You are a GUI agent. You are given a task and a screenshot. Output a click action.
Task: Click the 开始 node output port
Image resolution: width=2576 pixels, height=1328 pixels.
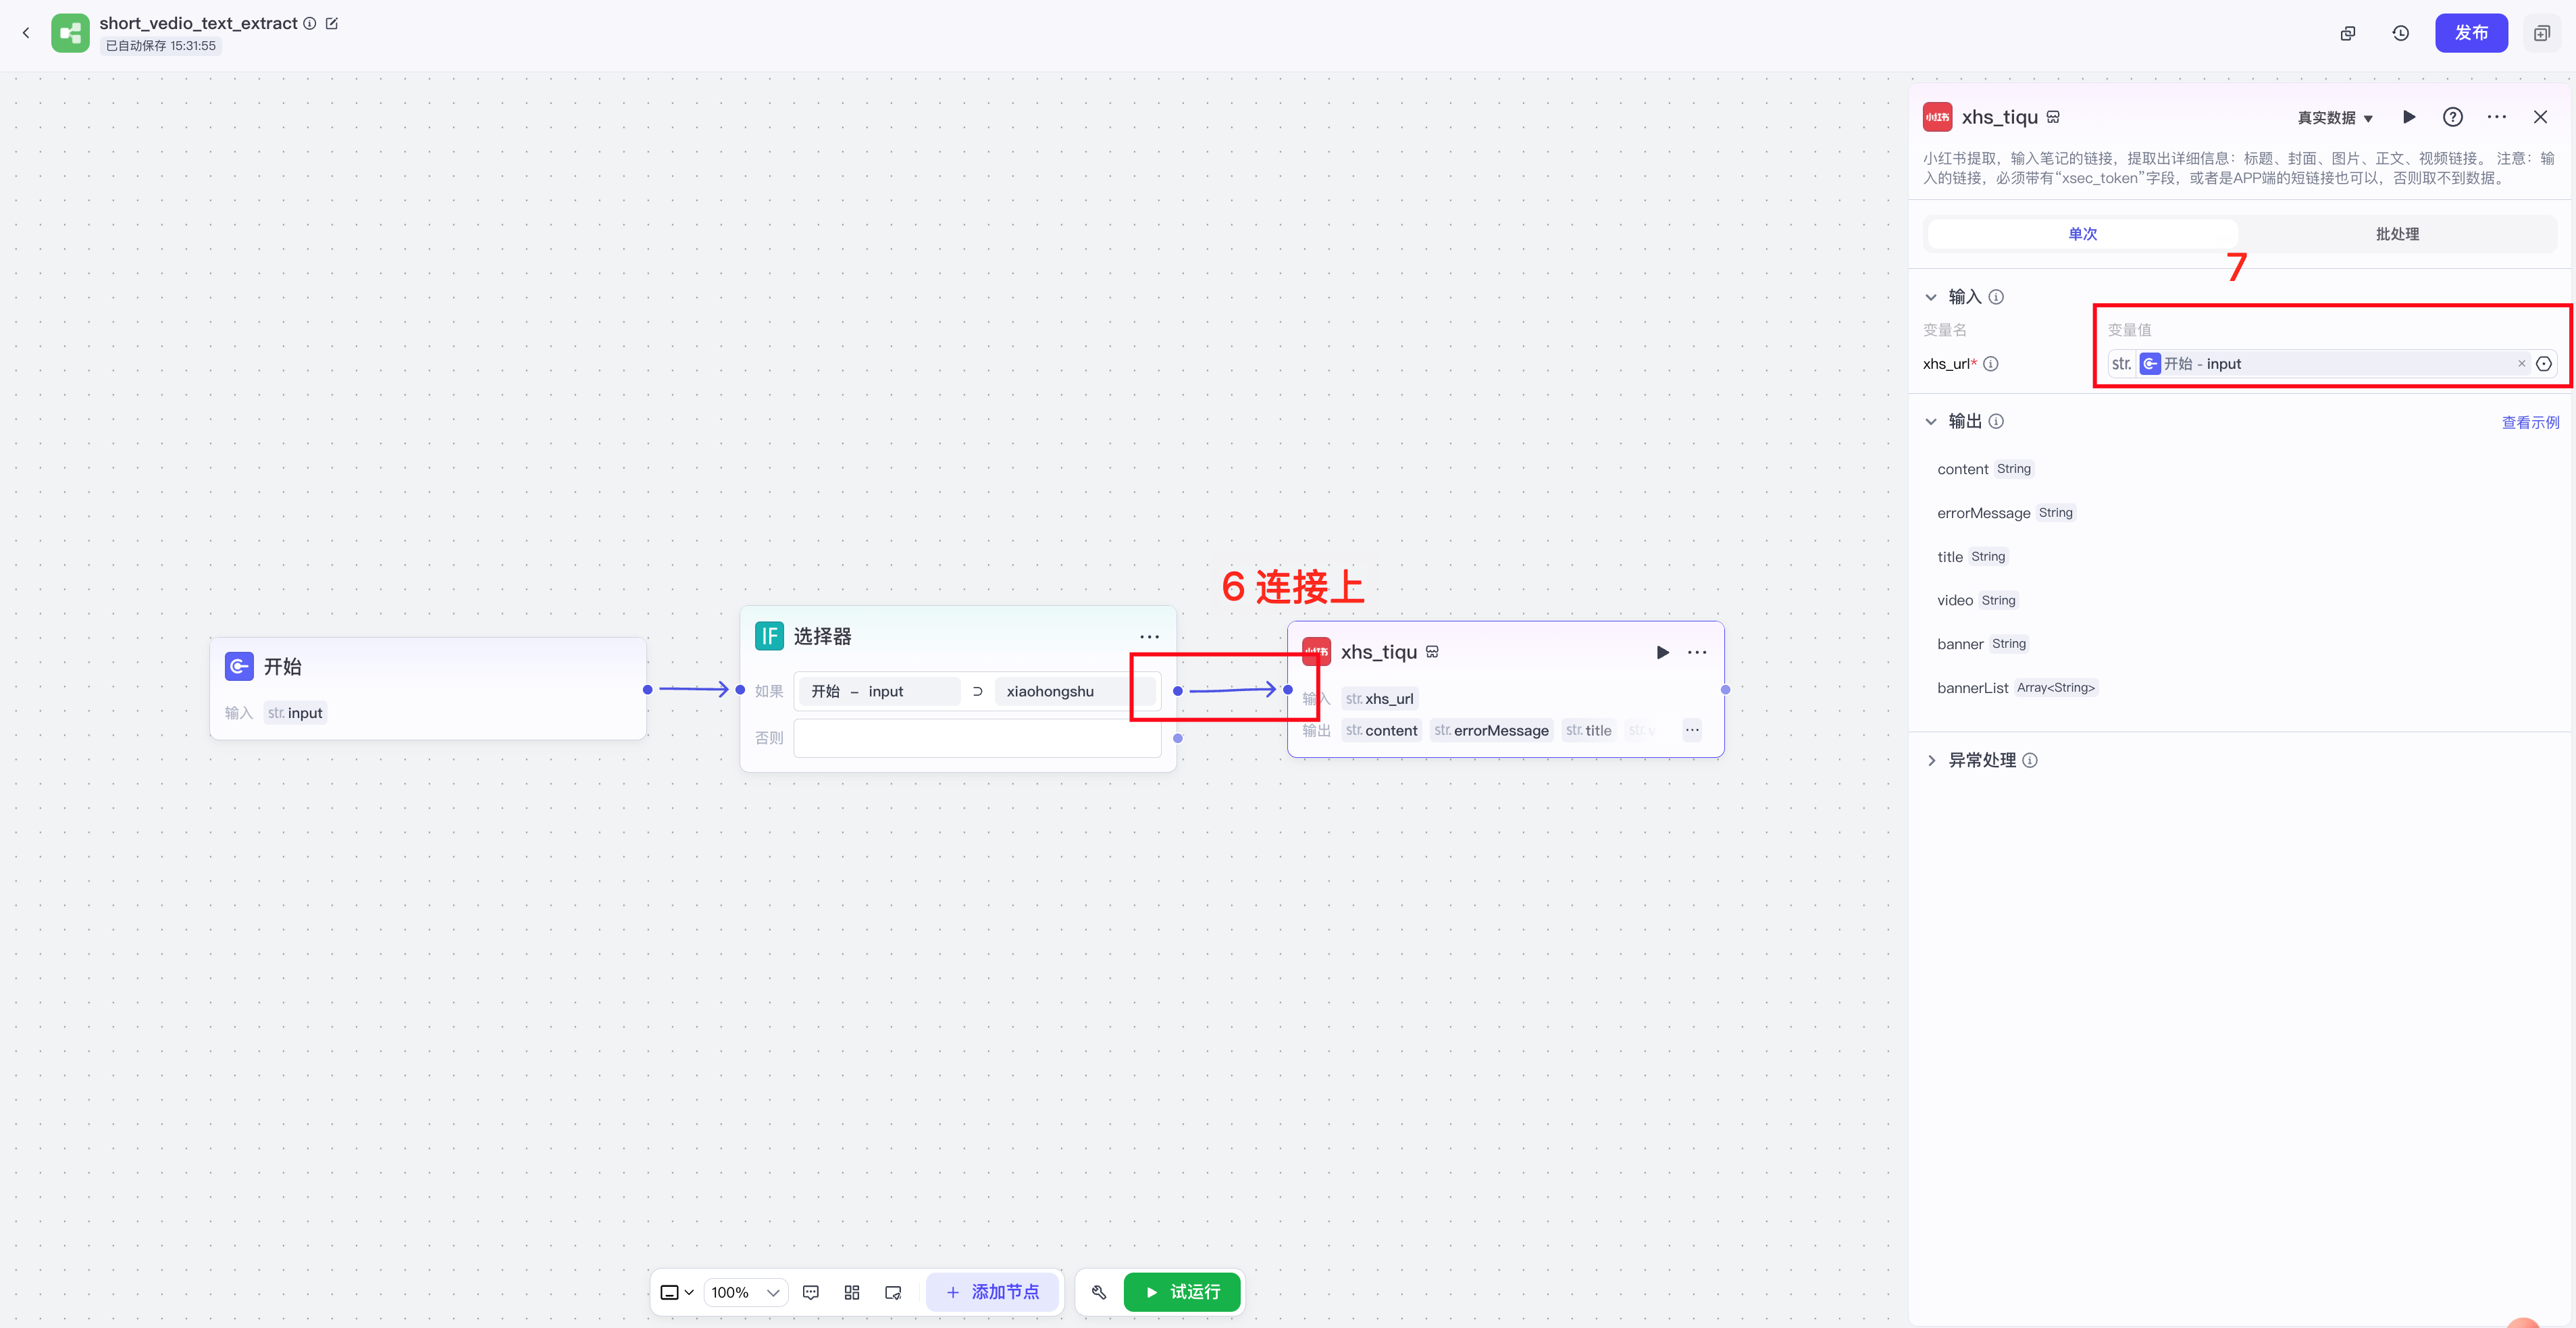pyautogui.click(x=648, y=689)
